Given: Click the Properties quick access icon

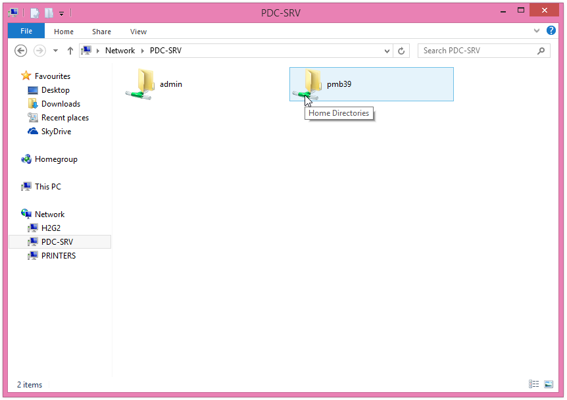Looking at the screenshot, I should (x=35, y=12).
